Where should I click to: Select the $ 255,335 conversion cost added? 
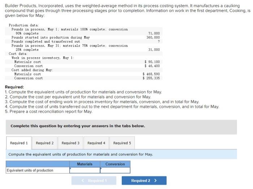pyautogui.click(x=151, y=78)
